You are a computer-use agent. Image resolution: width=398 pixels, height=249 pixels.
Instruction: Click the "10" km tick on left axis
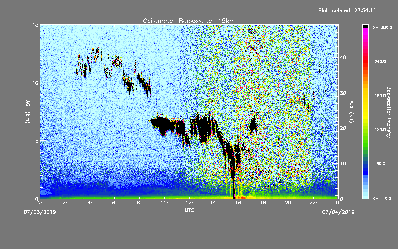(35, 83)
